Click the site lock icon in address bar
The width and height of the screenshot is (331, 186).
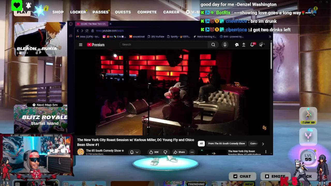click(93, 30)
